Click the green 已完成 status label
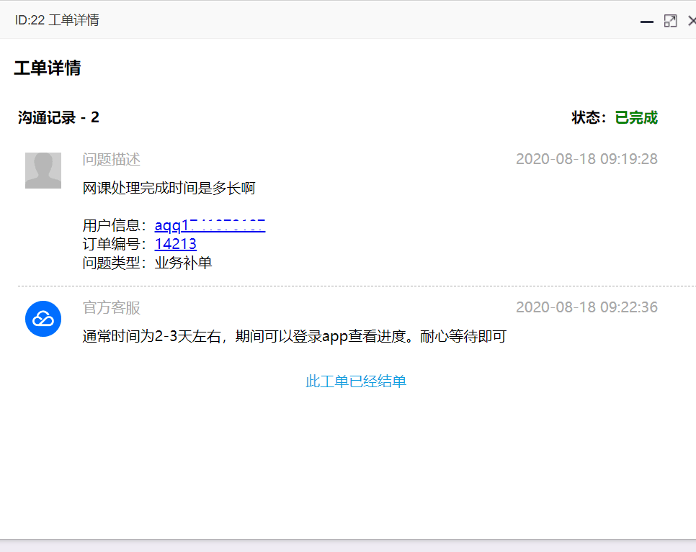Image resolution: width=696 pixels, height=552 pixels. pos(635,117)
